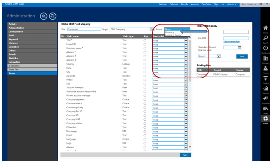272x162 pixels.
Task: Open the Home icon in right sidebar
Action: tap(266, 28)
